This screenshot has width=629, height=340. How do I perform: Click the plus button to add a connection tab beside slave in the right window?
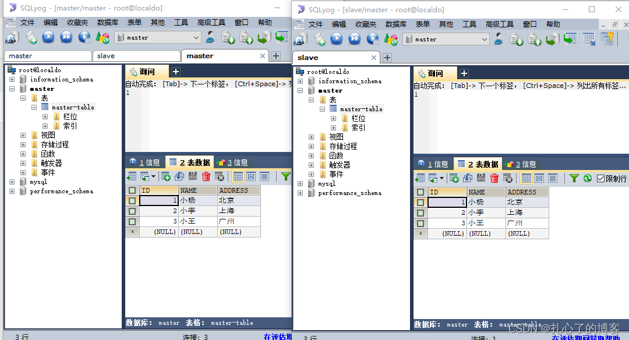387,58
